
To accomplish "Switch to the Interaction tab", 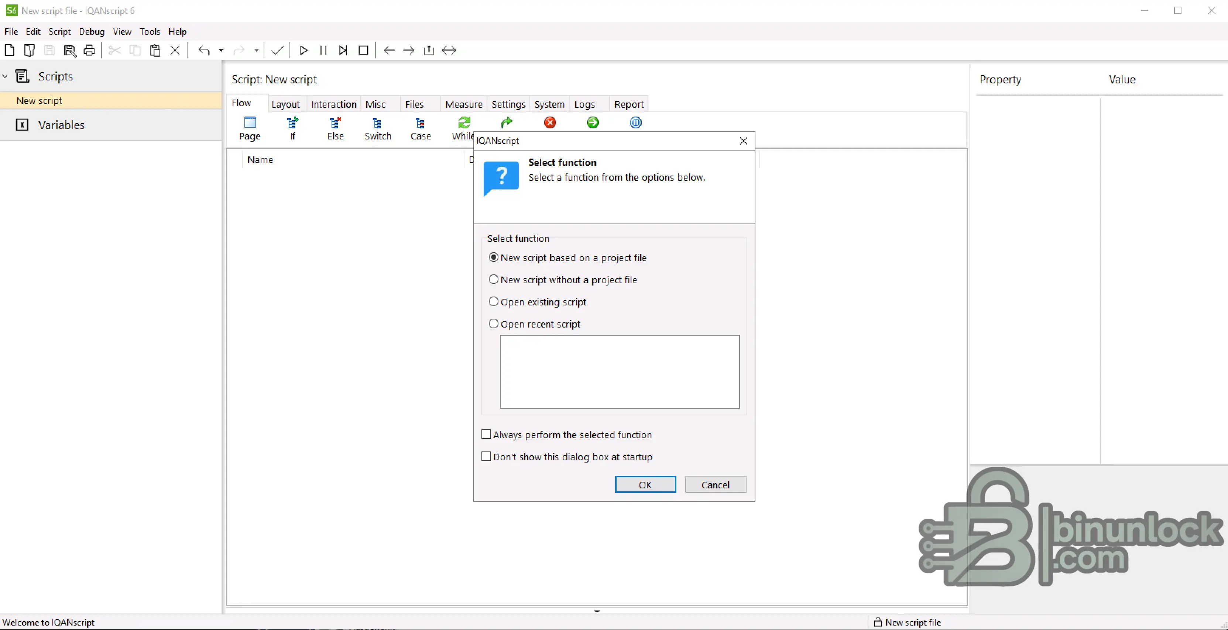I will coord(334,104).
